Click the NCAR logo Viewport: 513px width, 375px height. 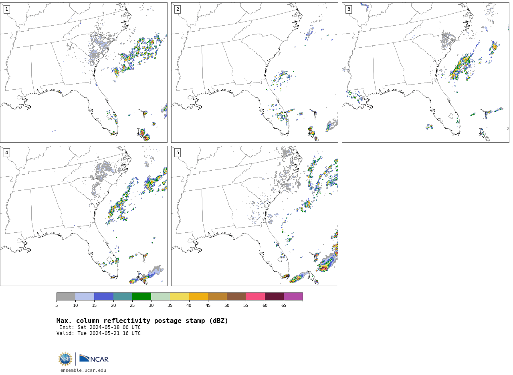point(94,359)
